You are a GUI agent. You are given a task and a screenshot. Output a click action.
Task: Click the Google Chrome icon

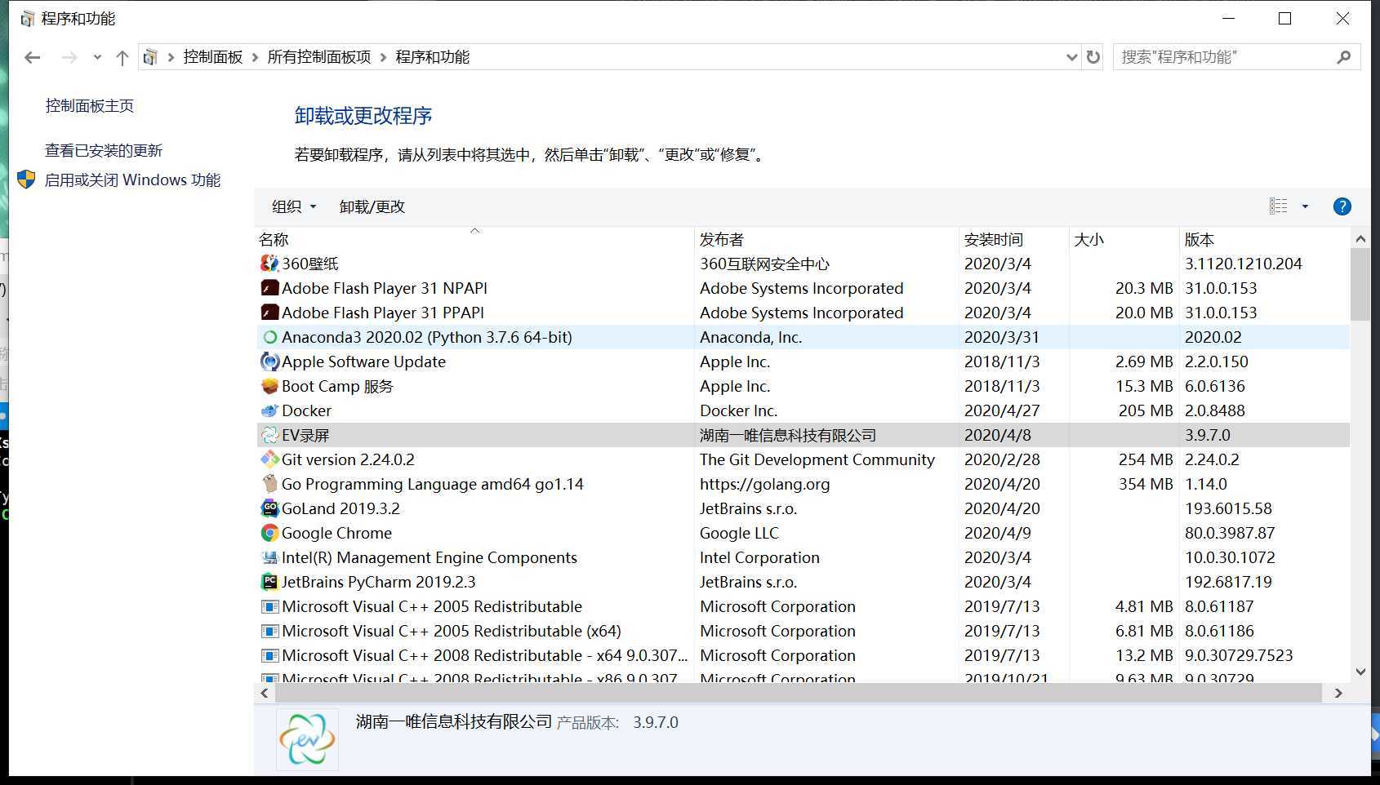coord(269,533)
